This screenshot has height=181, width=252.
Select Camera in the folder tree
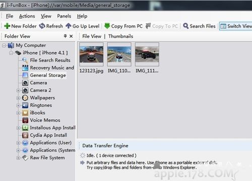click(x=38, y=83)
